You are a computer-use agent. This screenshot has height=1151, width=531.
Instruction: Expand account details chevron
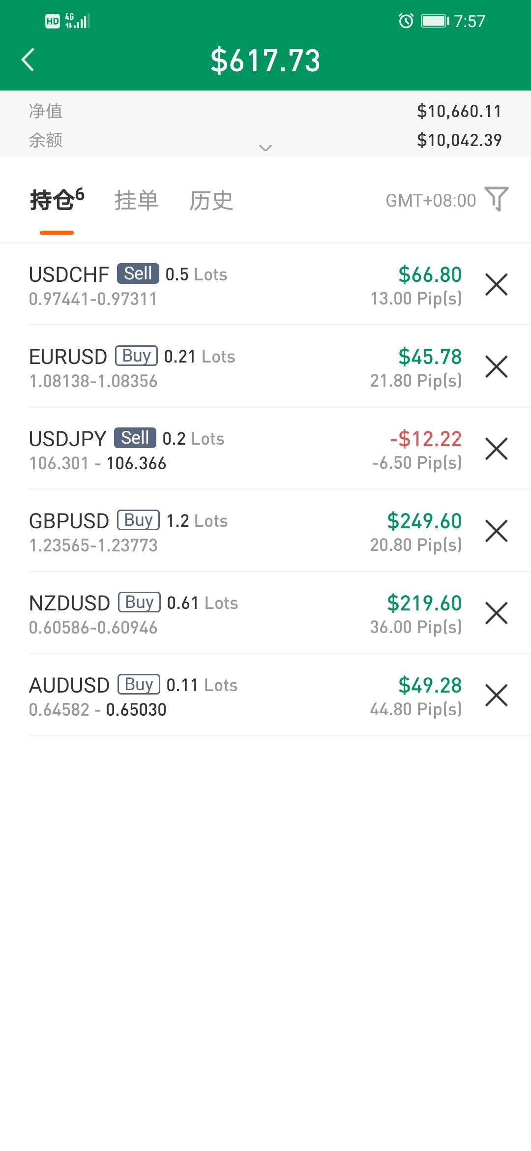coord(265,148)
